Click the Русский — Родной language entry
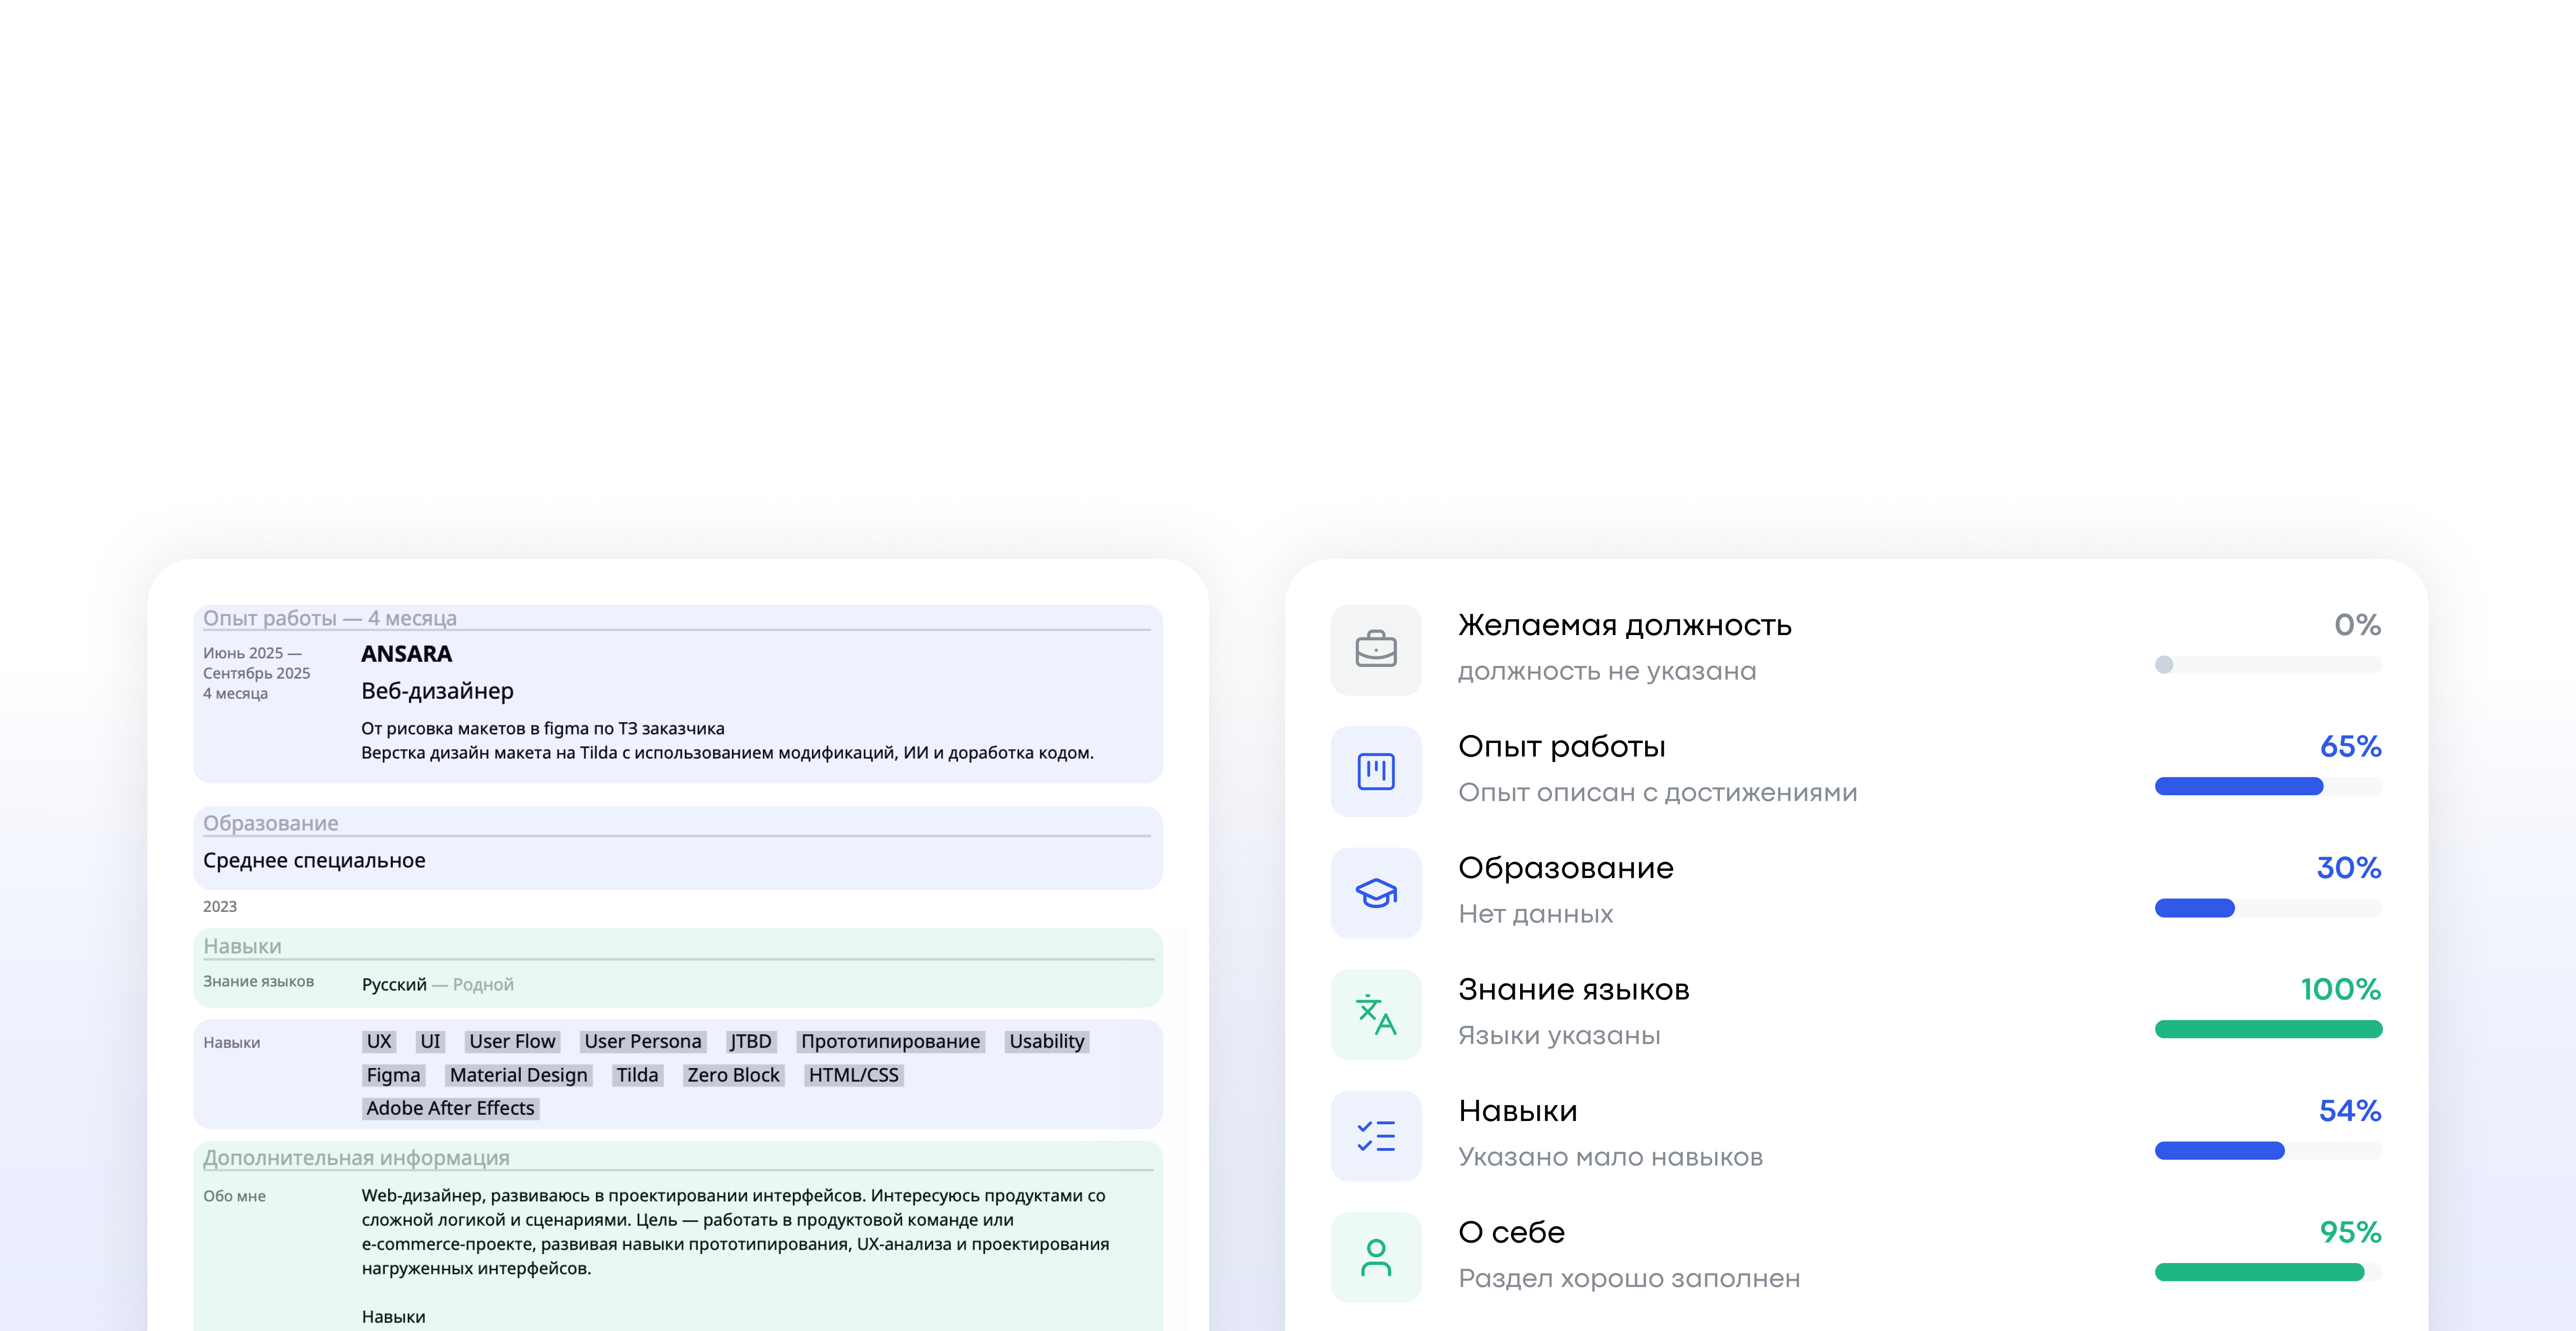2576x1331 pixels. [438, 984]
